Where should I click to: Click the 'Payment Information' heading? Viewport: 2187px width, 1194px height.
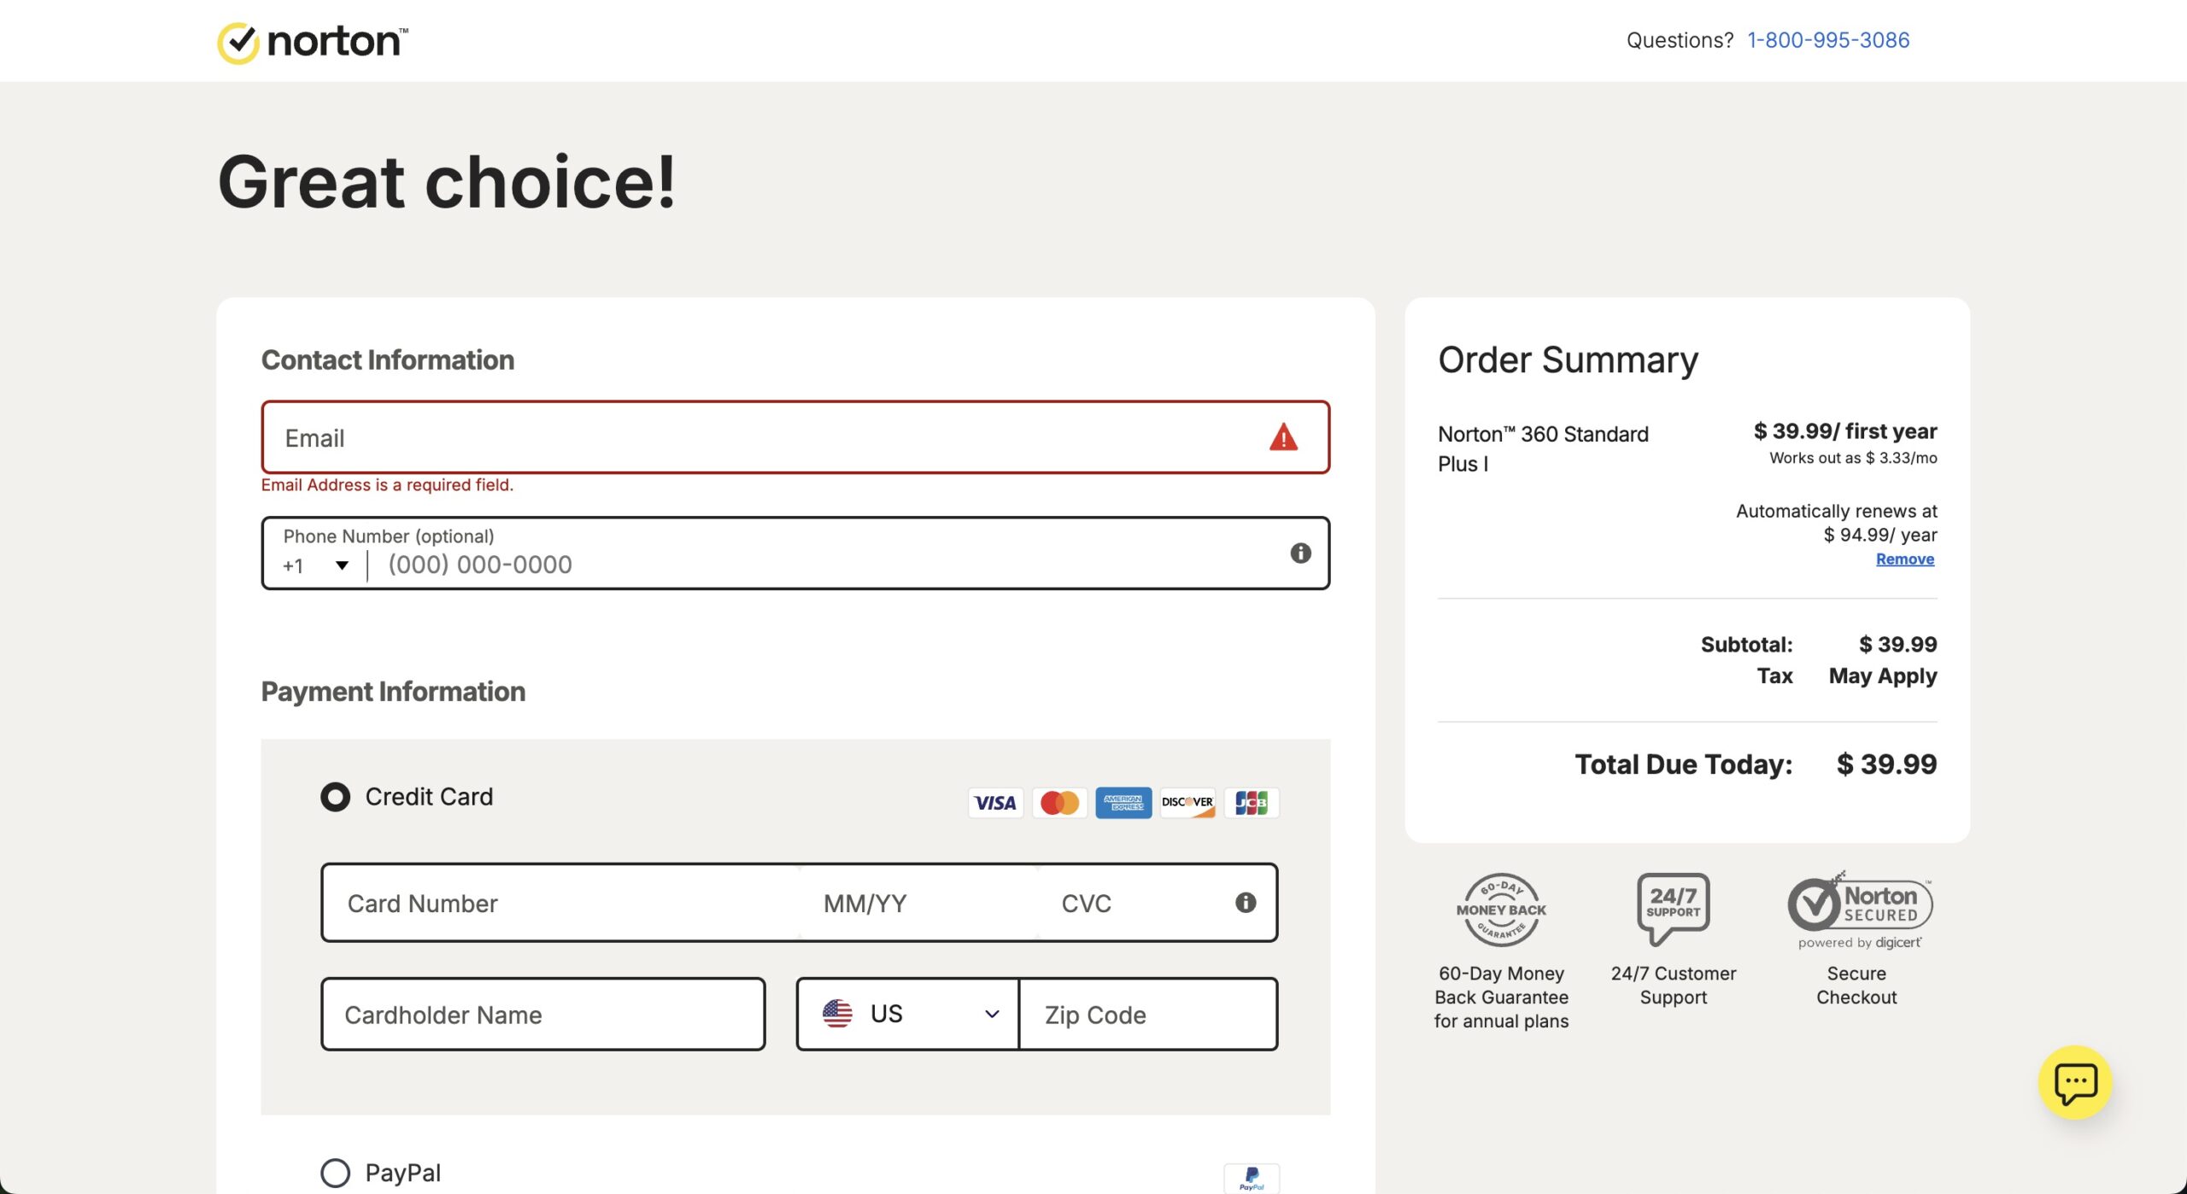click(393, 692)
